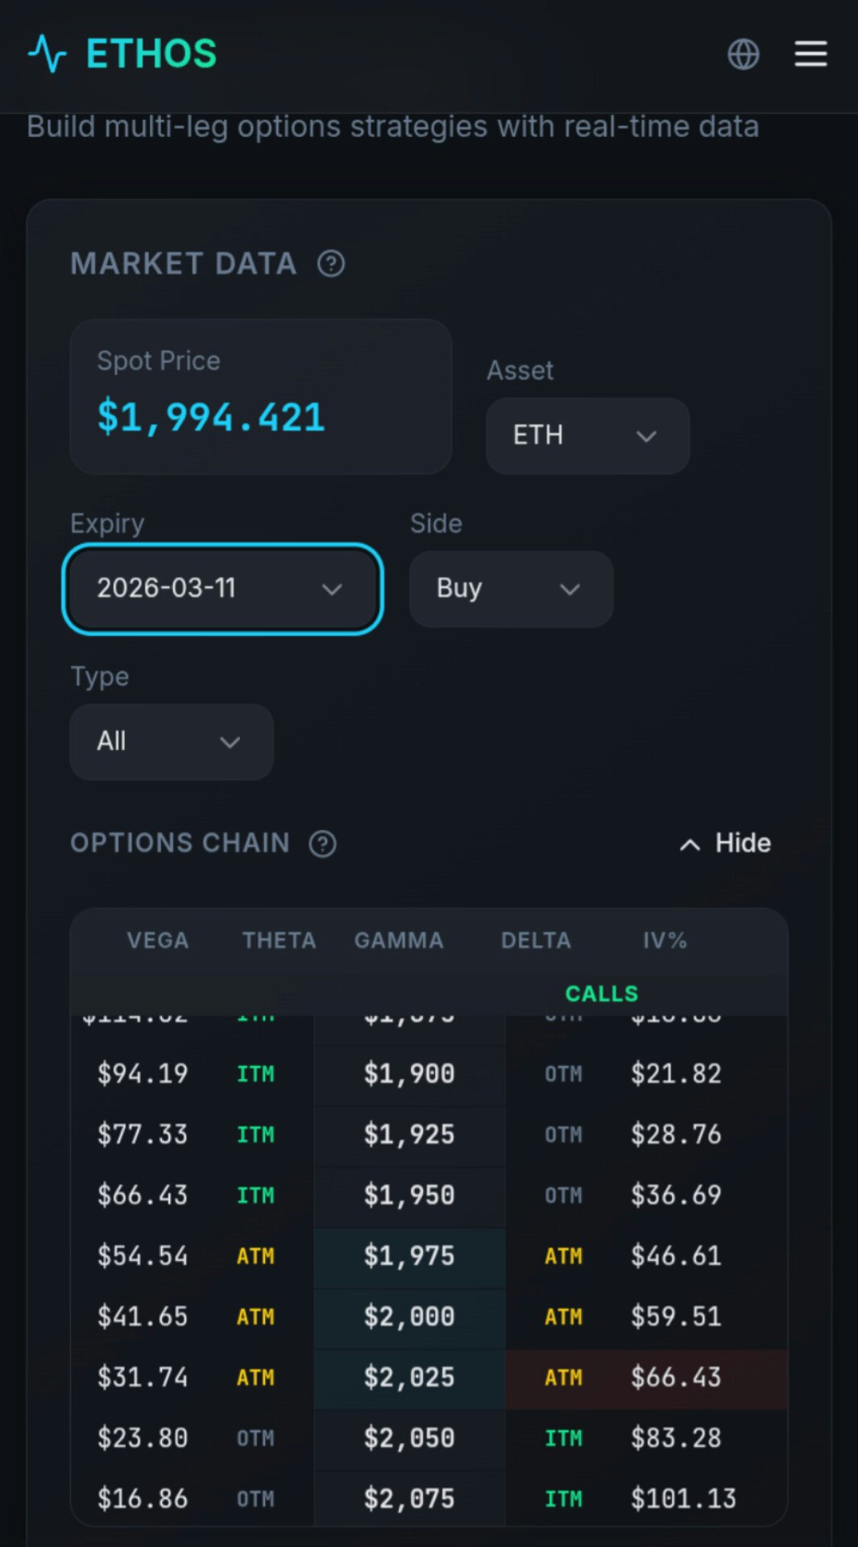Expand the Type dropdown set to All
This screenshot has height=1547, width=858.
pos(171,741)
